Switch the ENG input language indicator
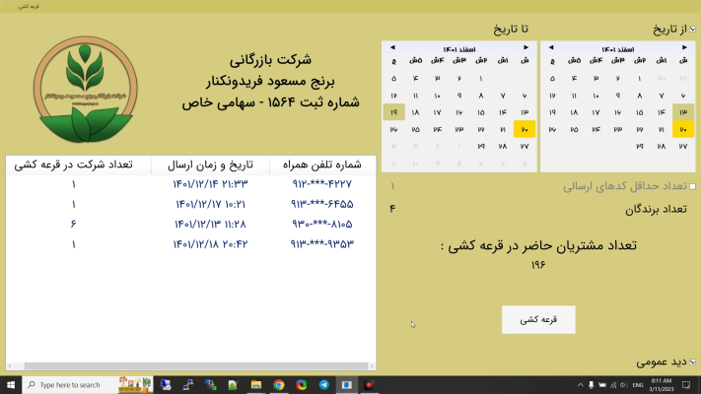701x394 pixels. pos(638,385)
